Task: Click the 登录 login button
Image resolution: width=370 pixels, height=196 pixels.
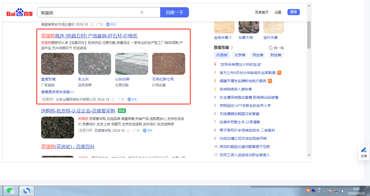Action: pos(294,12)
